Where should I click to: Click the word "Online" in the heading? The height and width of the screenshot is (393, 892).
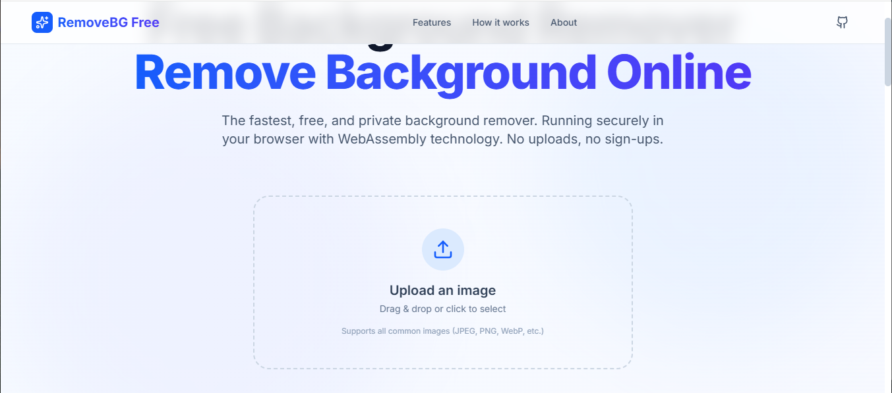[x=678, y=72]
